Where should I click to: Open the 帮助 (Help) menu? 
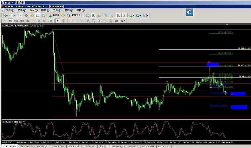click(80, 10)
